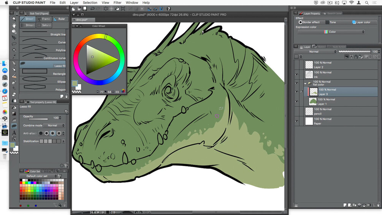Select the Selection area ellipse tool
Viewport: 382px width, 215px height.
tap(14, 44)
